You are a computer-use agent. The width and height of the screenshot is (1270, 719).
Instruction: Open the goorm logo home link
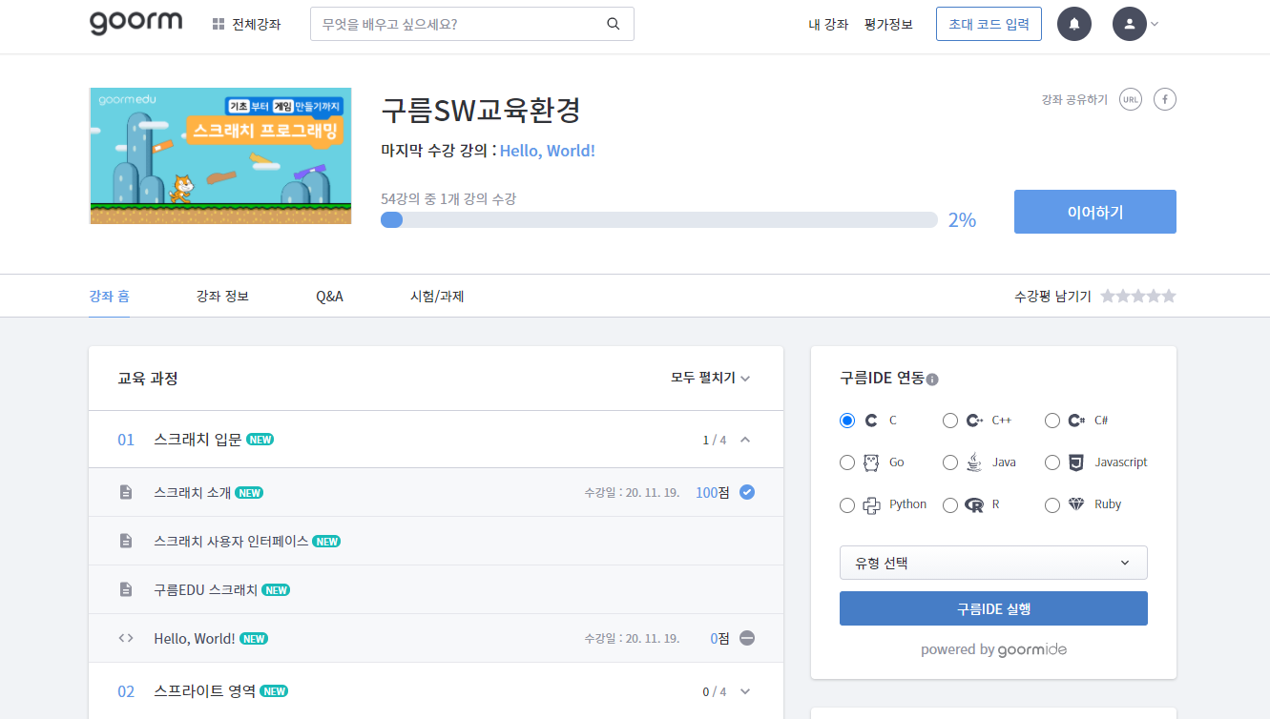point(135,23)
